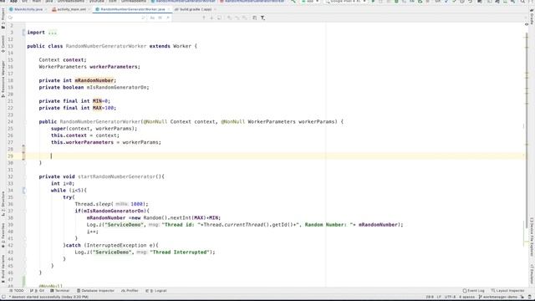
Task: Select the RandomNumberGeneratorWorker.java tab
Action: (132, 9)
